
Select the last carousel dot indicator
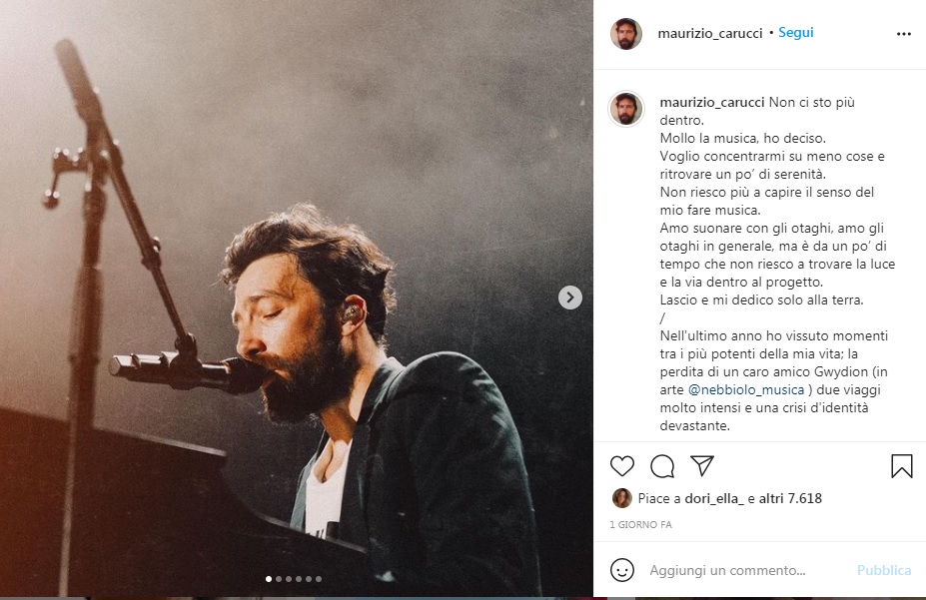tap(320, 577)
